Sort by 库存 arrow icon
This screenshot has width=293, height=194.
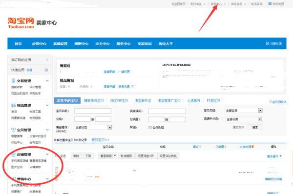click(x=200, y=147)
